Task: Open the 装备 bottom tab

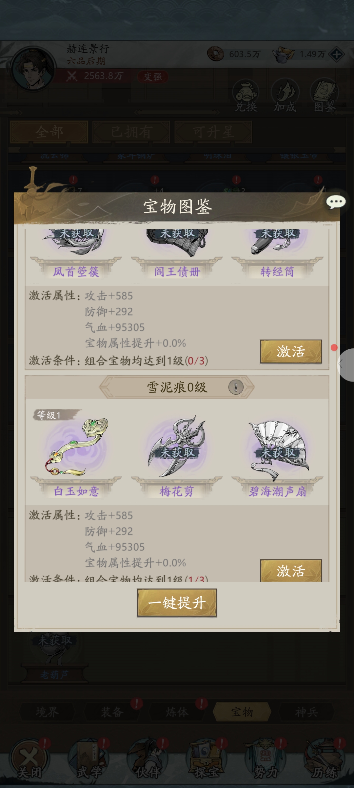Action: [112, 712]
